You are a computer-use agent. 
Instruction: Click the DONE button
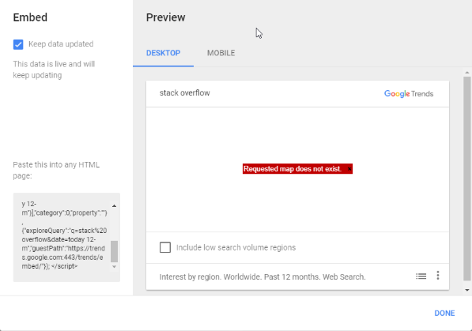tap(444, 314)
